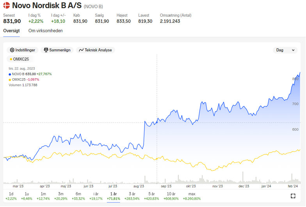Select the 5 år time range
Screen dimensions: 306x207
151,196
